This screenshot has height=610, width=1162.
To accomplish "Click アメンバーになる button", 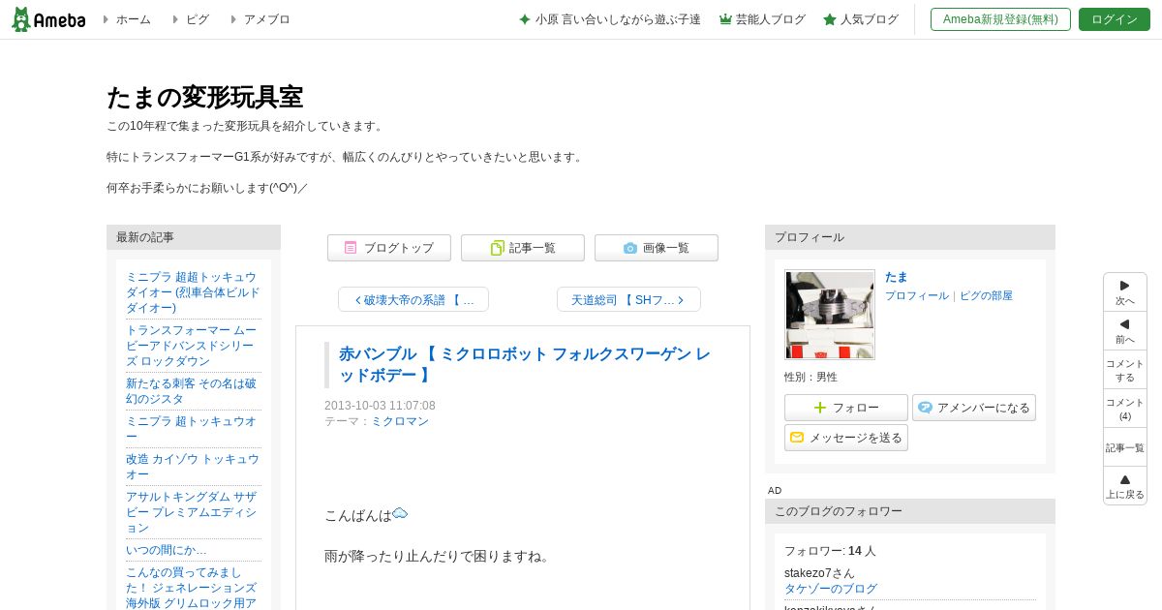I will (974, 408).
